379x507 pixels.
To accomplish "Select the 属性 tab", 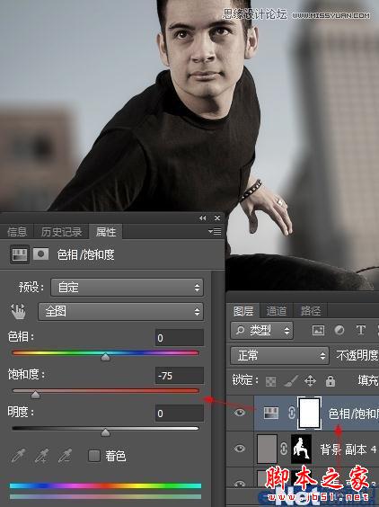I will coord(106,232).
